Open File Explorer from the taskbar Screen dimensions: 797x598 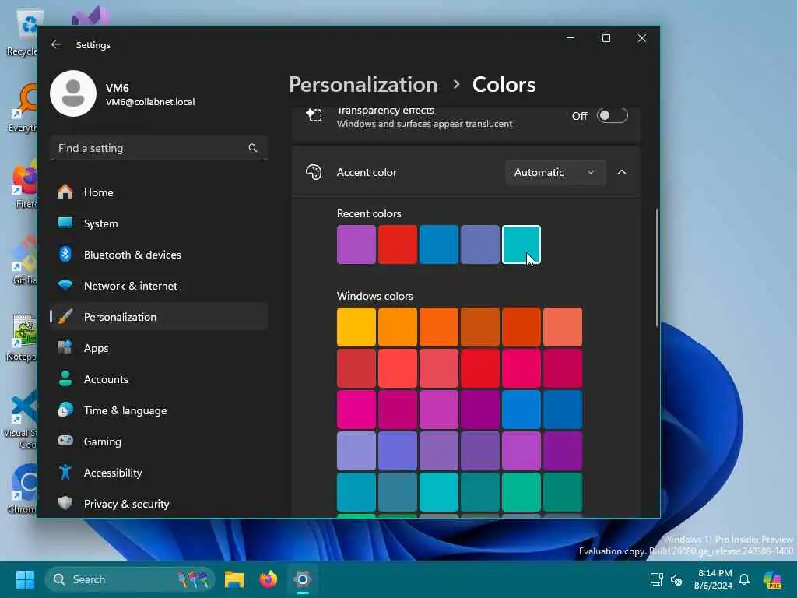pyautogui.click(x=234, y=579)
